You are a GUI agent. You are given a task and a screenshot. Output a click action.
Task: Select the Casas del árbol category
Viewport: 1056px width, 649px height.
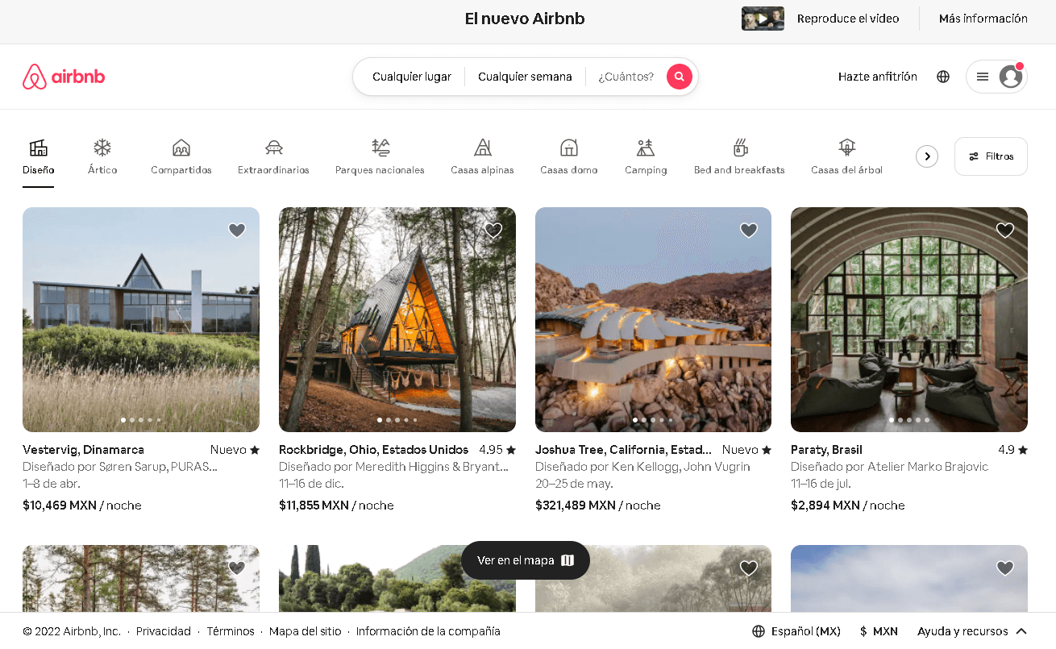pos(846,156)
